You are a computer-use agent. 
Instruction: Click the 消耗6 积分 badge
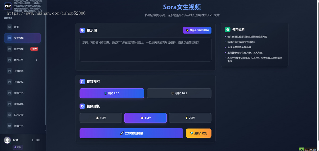tap(199, 133)
